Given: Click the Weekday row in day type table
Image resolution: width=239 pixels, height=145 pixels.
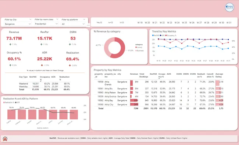Looking at the screenshot, I should [44, 86].
